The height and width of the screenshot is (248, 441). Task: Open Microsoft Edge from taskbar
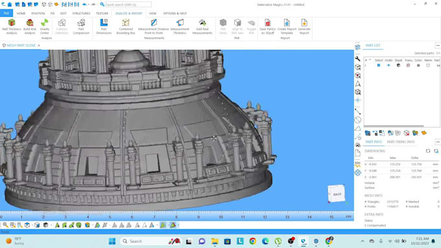[265, 242]
